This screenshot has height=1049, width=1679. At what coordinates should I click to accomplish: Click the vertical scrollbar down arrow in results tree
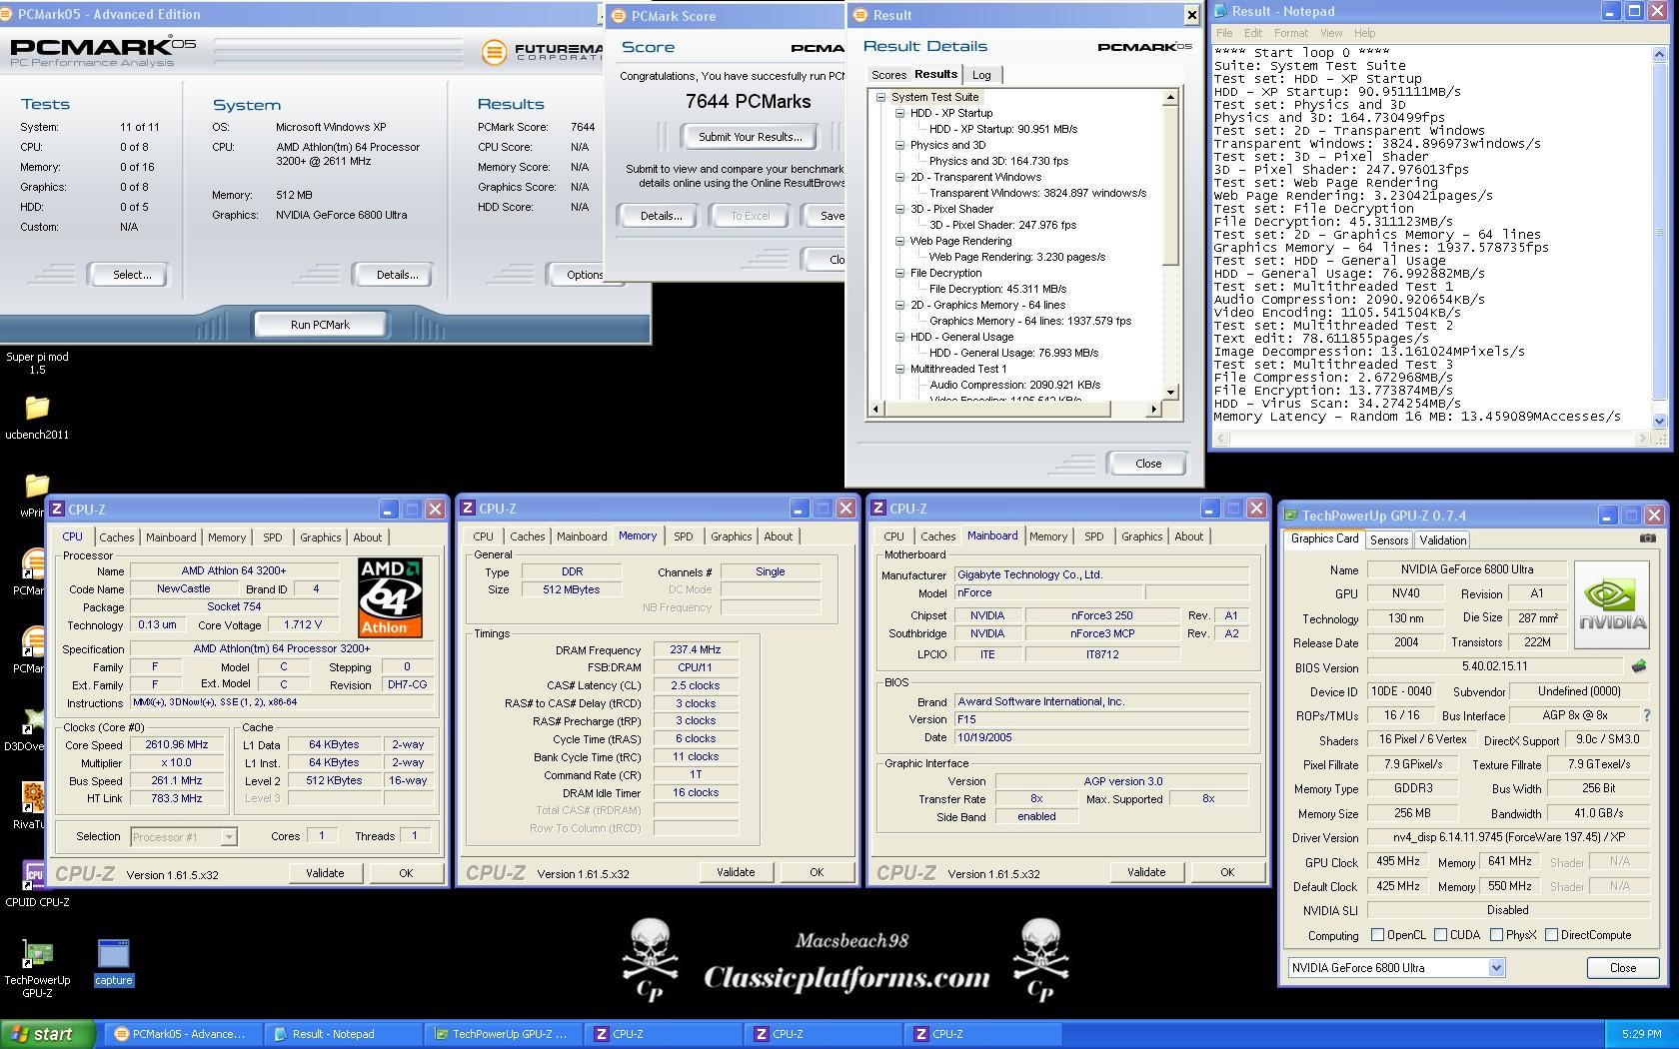click(x=1169, y=393)
